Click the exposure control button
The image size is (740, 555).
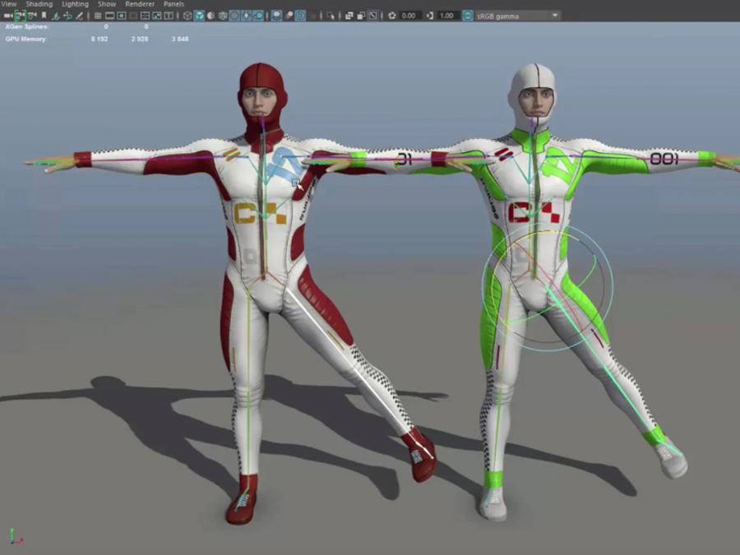coord(391,16)
